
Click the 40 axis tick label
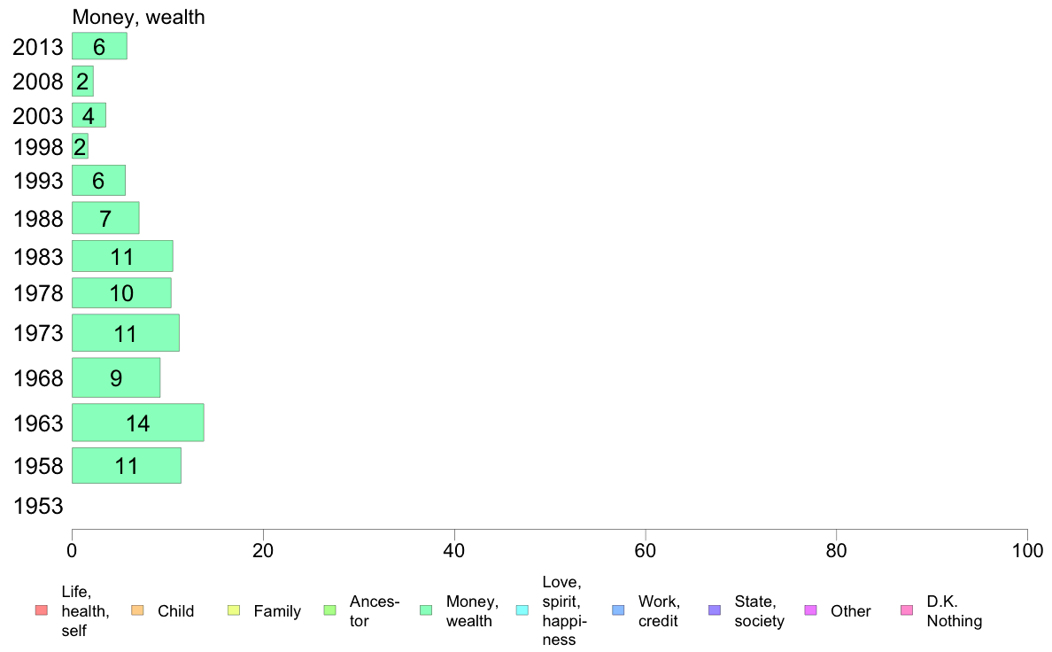pos(454,551)
